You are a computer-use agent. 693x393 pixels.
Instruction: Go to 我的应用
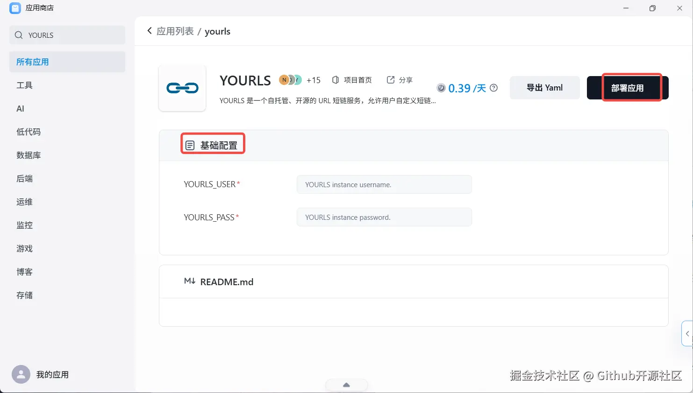point(52,374)
